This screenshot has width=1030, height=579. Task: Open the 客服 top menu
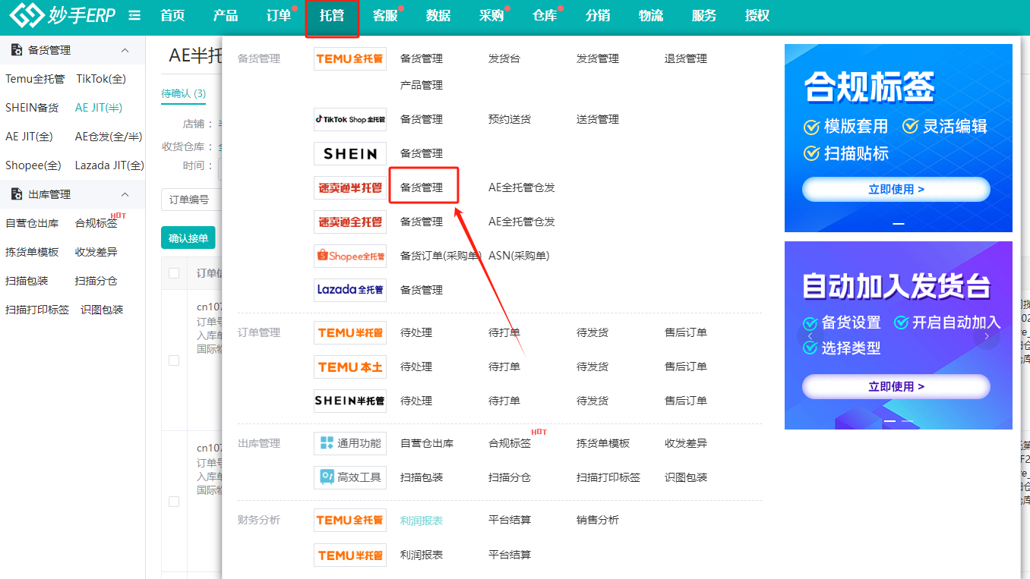point(385,15)
